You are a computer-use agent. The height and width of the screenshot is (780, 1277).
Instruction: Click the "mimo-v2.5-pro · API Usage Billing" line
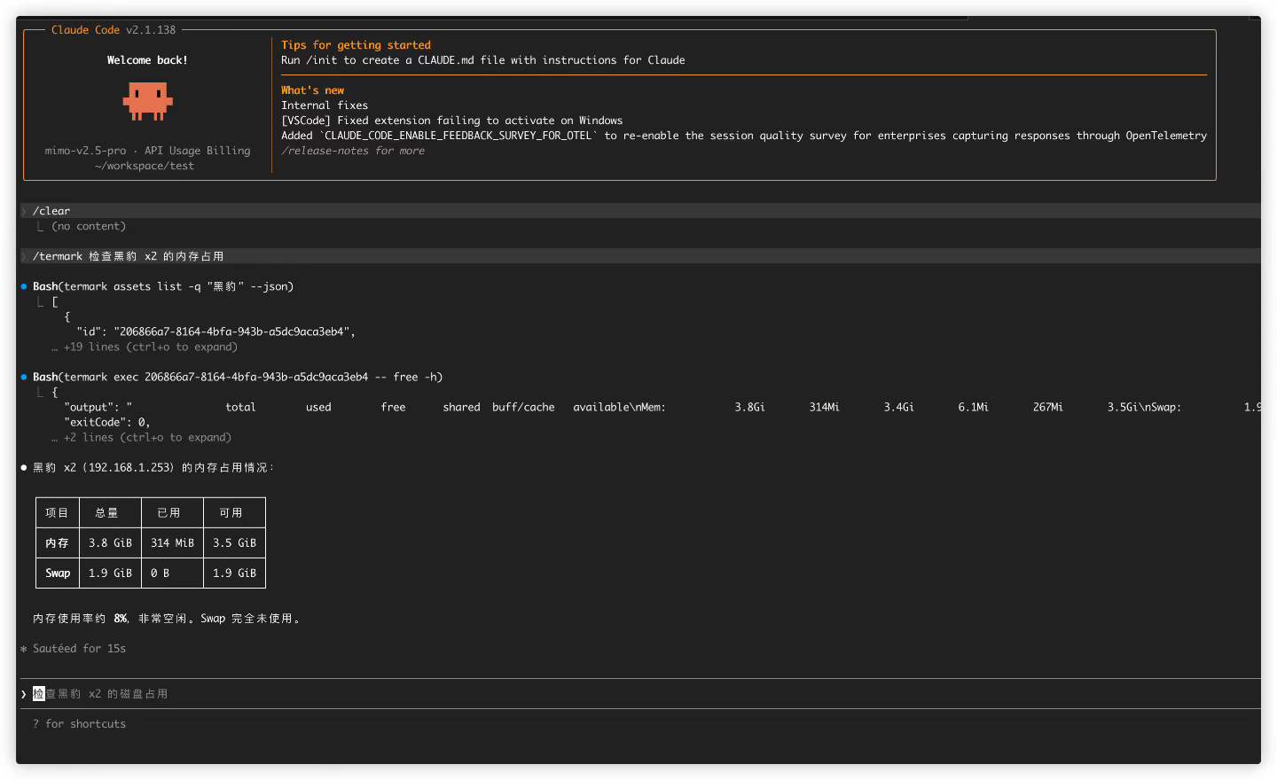click(148, 151)
